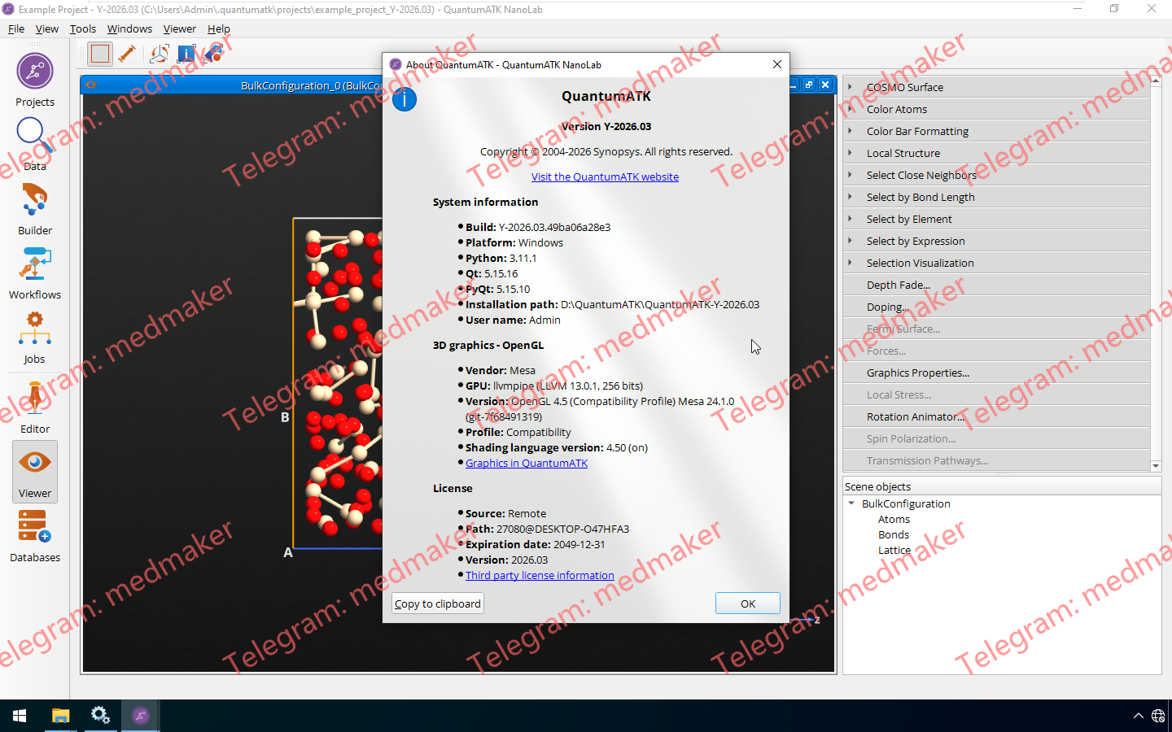Collapse the BulkConfiguration scene tree node

pos(851,503)
